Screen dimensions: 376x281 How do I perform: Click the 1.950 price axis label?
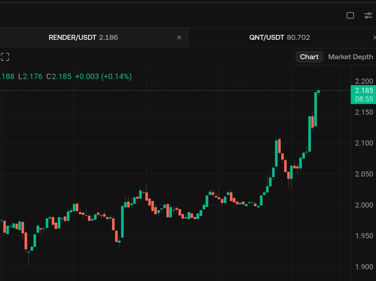pos(364,235)
